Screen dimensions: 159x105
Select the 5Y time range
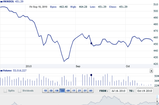[x=85, y=91]
